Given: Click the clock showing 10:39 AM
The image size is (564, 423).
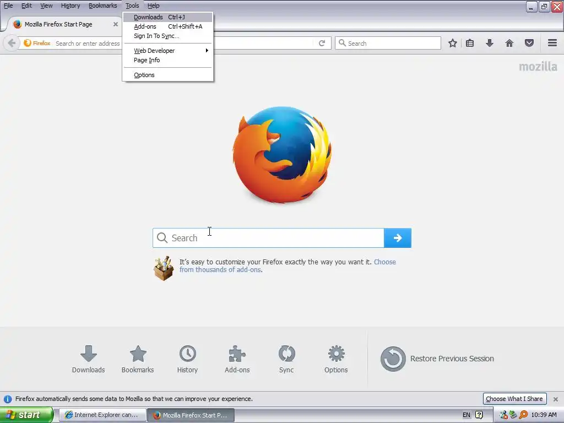Looking at the screenshot, I should point(544,415).
